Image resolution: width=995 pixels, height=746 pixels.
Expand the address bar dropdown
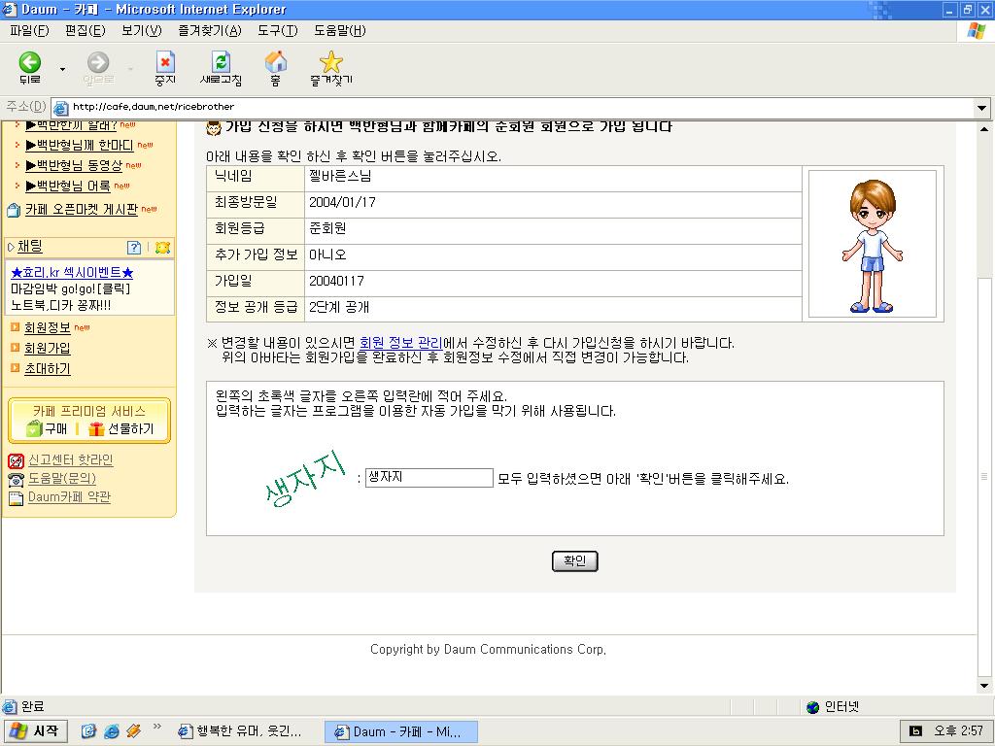[981, 108]
